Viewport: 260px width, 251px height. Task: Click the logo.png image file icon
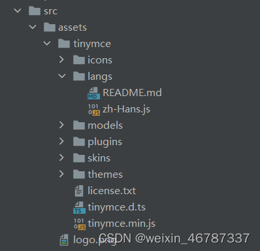(64, 240)
